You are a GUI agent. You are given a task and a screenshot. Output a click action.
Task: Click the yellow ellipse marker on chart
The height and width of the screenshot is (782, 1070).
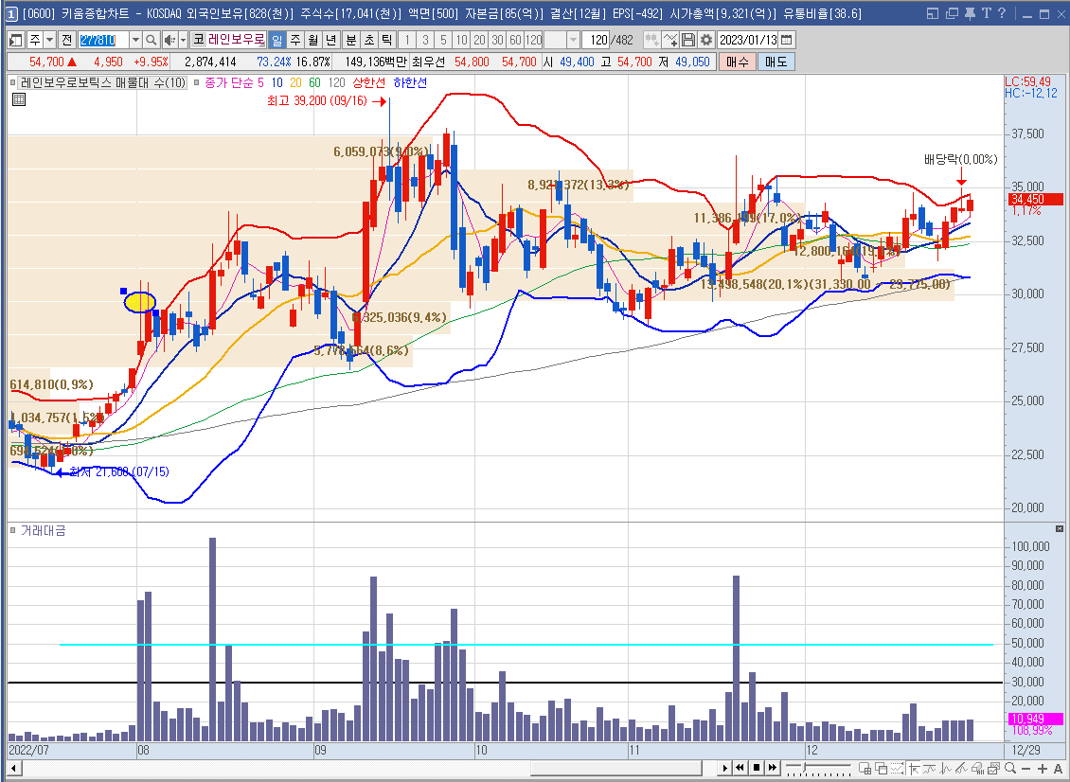pos(140,302)
